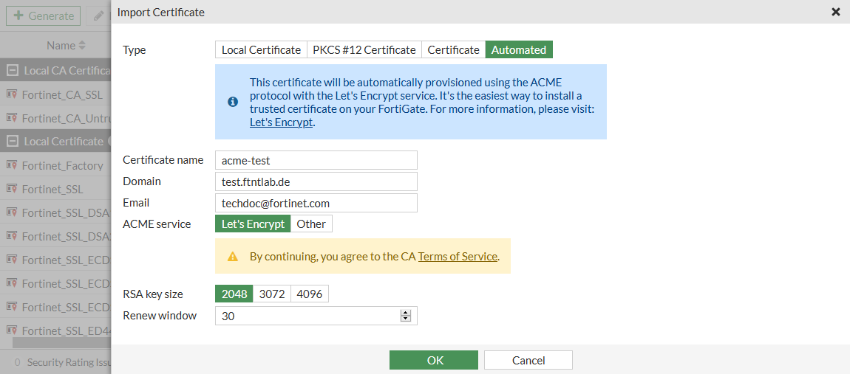Increase the Renew window value

(x=405, y=313)
